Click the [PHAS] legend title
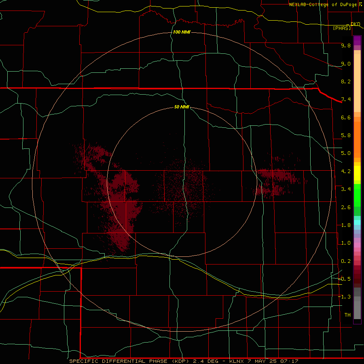This screenshot has width=364, height=364. point(342,28)
